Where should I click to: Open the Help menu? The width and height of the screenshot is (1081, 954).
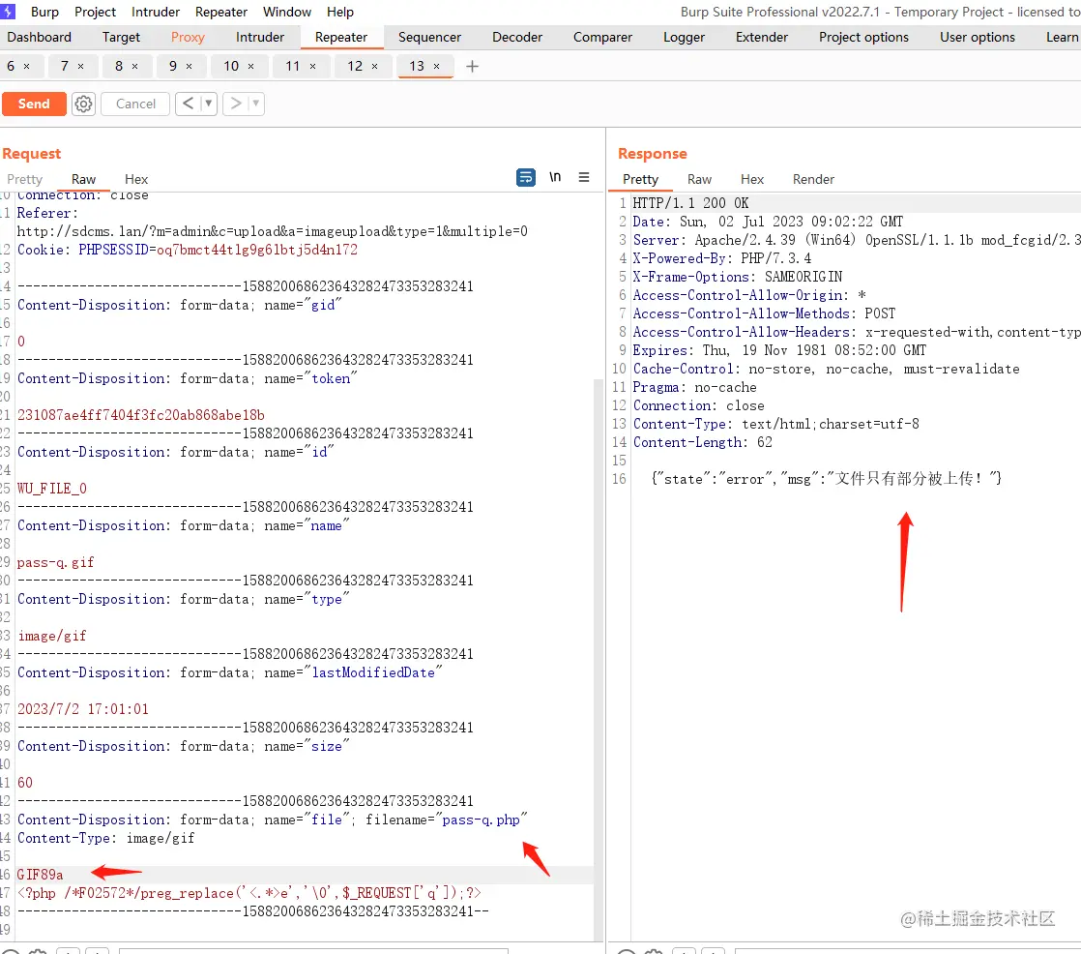tap(340, 12)
